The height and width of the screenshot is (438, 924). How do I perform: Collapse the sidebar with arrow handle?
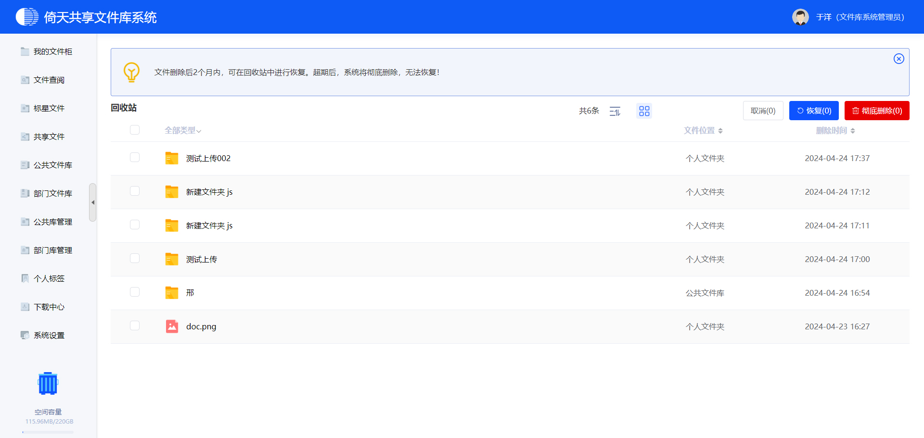point(93,202)
